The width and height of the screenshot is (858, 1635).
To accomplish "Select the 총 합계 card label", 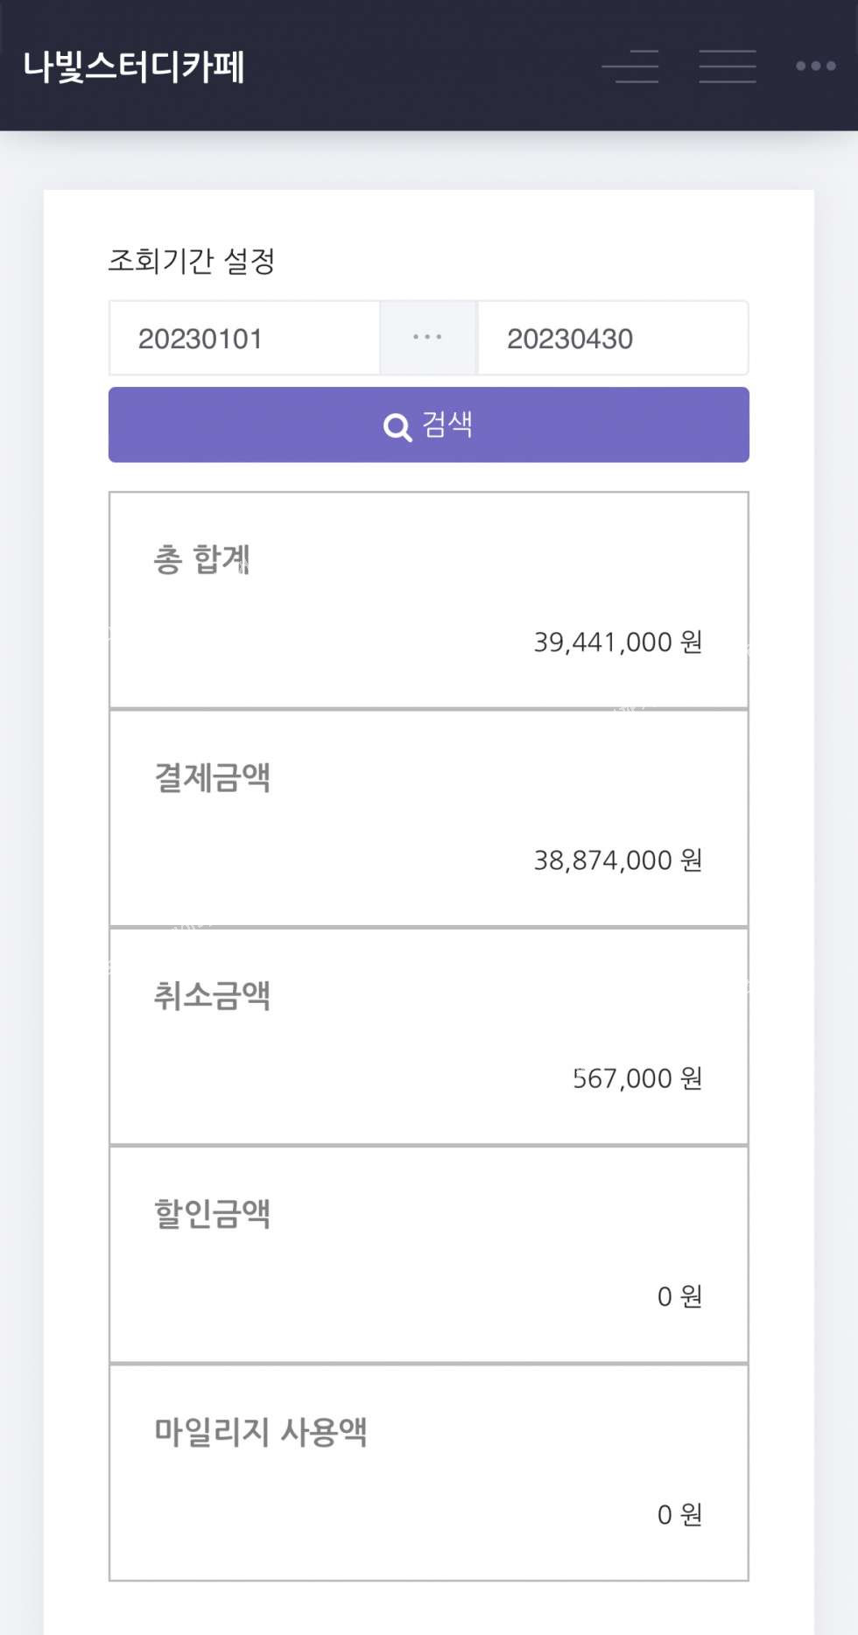I will [x=202, y=559].
